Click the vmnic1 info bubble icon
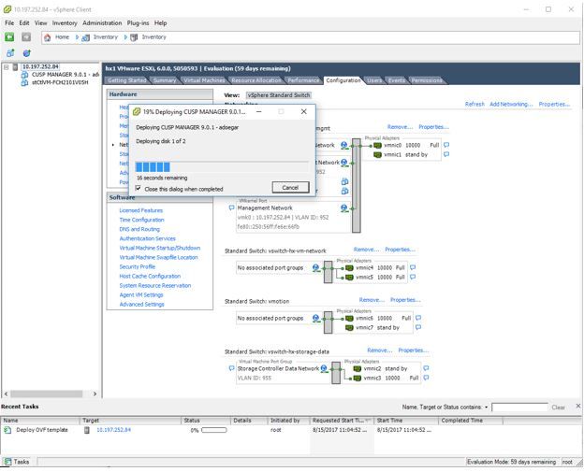This screenshot has height=472, width=584. click(446, 154)
